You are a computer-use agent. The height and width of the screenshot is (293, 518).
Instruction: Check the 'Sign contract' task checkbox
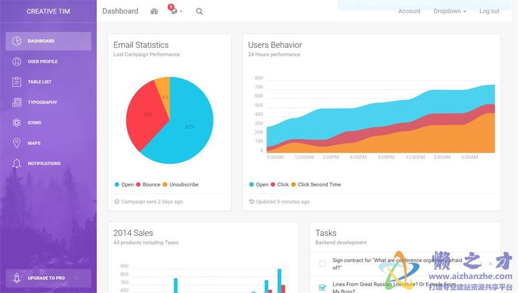click(x=323, y=264)
